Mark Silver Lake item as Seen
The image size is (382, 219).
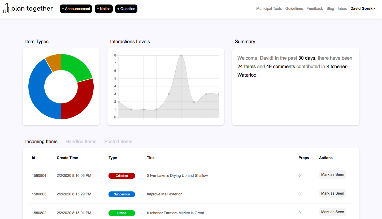pyautogui.click(x=333, y=174)
